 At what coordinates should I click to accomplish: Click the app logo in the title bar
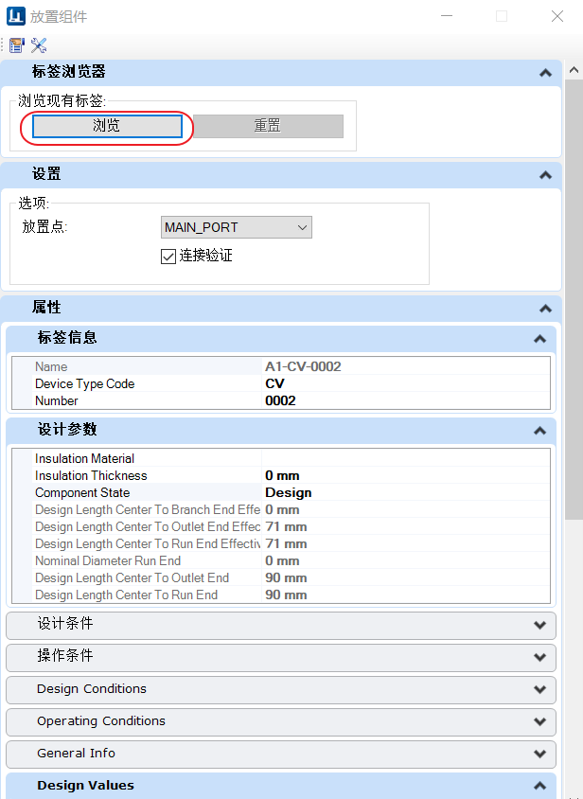coord(16,16)
